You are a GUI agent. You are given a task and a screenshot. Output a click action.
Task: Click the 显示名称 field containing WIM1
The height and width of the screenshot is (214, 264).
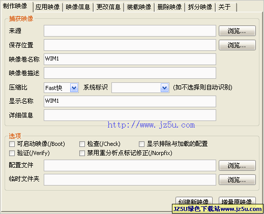point(130,101)
